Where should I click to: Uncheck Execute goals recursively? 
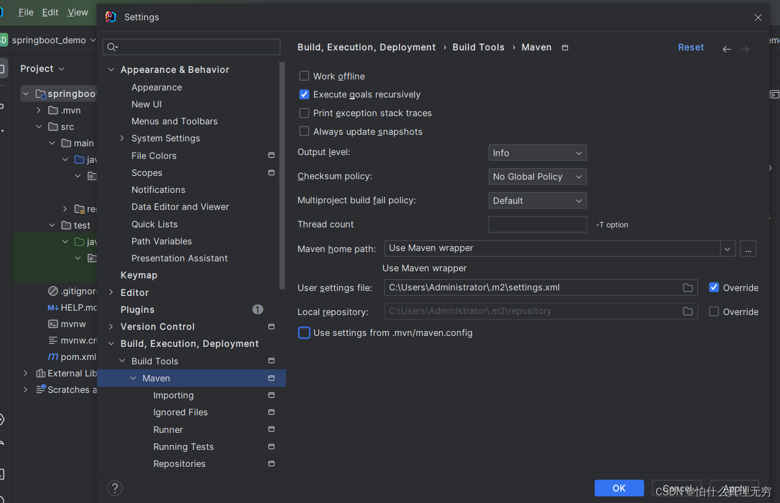304,94
